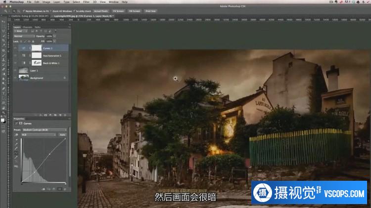The height and width of the screenshot is (208, 371).
Task: Select the Type tool in the toolbox
Action: point(3,93)
